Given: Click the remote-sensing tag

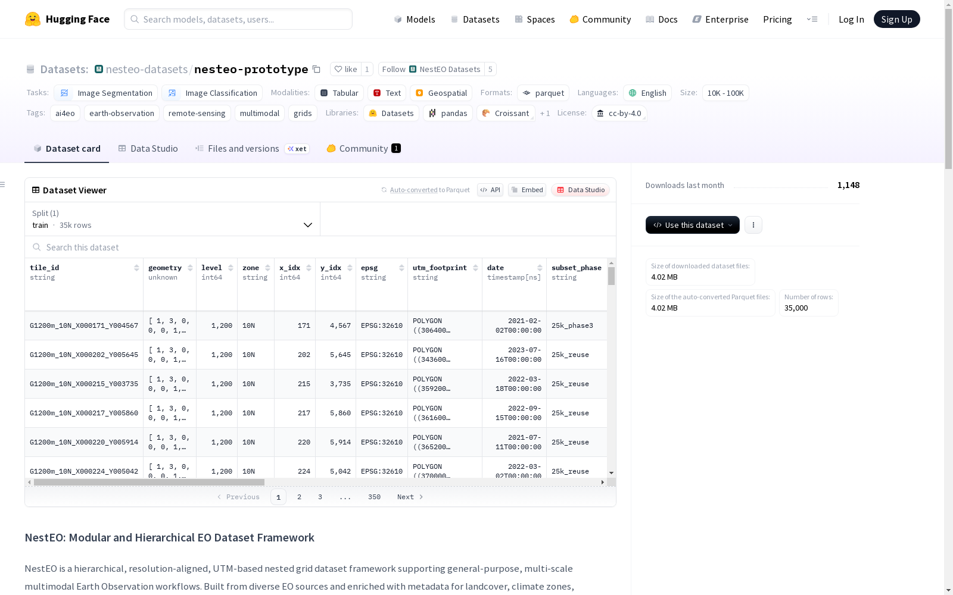Looking at the screenshot, I should pos(197,114).
